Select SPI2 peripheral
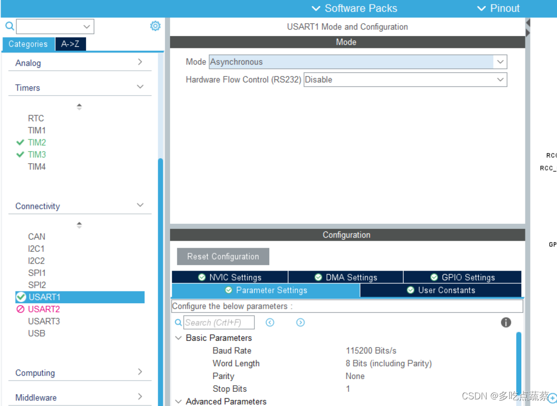 tap(37, 284)
